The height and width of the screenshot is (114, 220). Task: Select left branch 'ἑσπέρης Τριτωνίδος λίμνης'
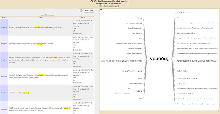coord(131,71)
